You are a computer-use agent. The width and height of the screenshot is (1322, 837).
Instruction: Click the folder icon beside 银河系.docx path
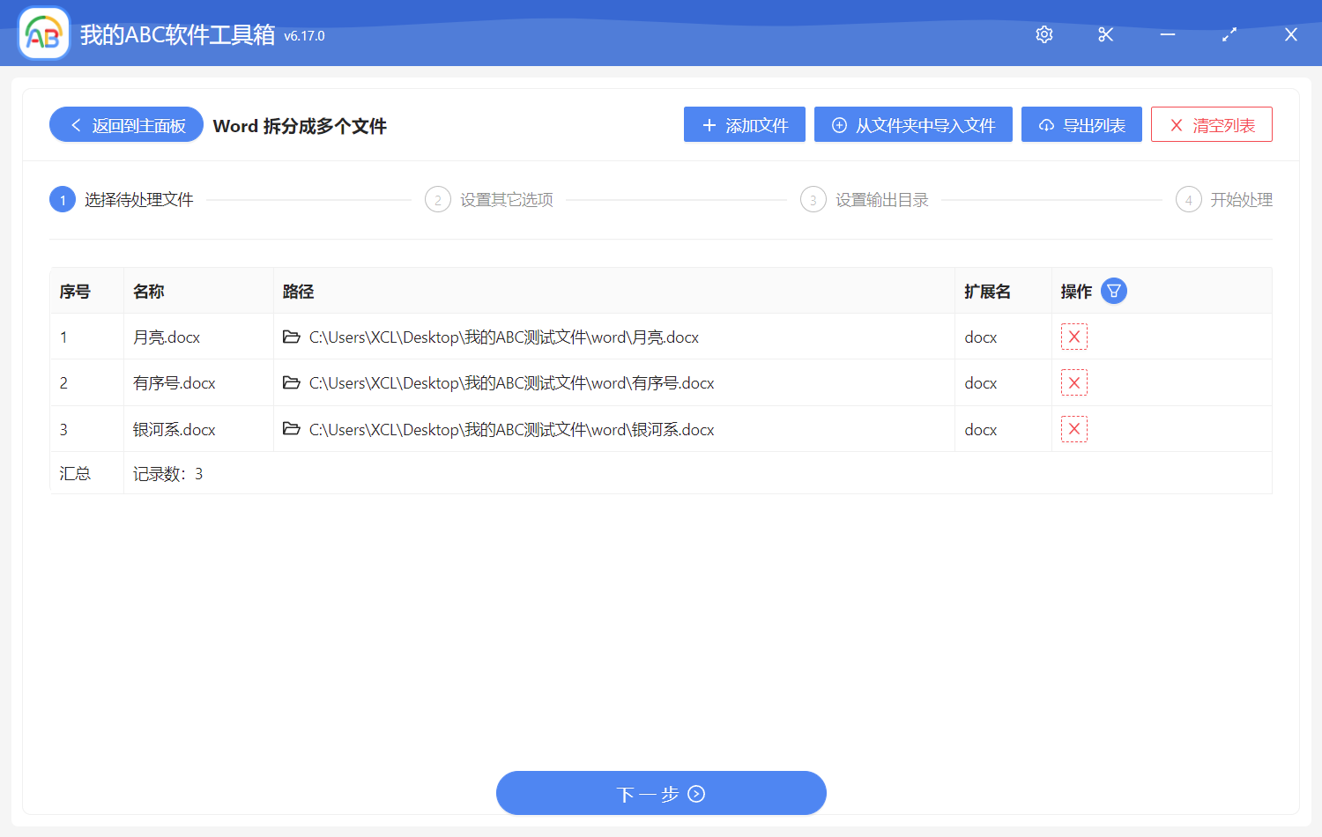pyautogui.click(x=291, y=429)
